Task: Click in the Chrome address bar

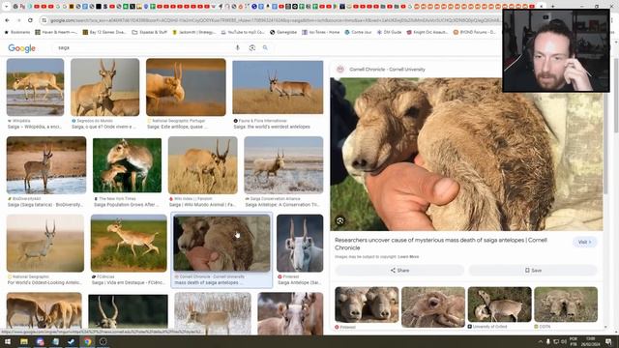Action: [x=273, y=20]
